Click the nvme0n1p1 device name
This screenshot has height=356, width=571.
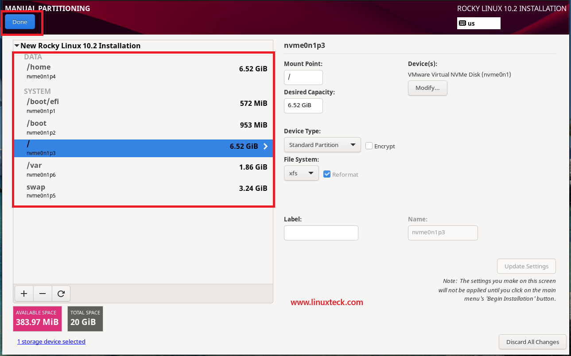click(x=41, y=111)
